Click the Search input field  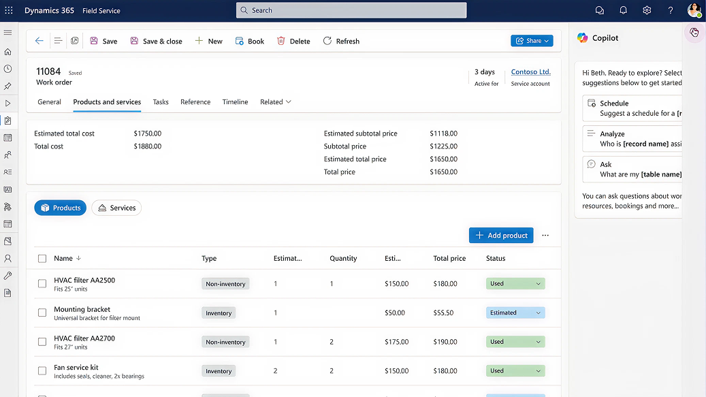[x=351, y=10]
